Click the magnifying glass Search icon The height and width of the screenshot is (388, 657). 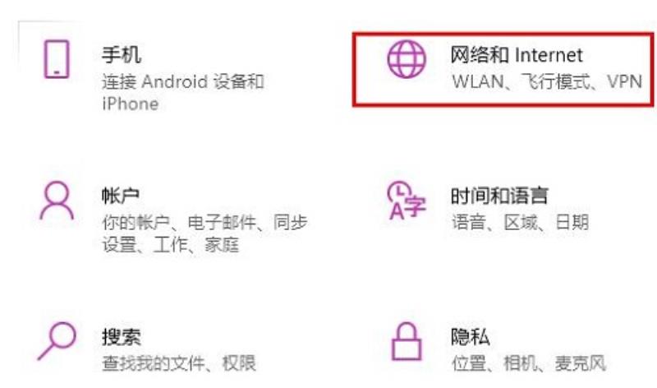[57, 341]
